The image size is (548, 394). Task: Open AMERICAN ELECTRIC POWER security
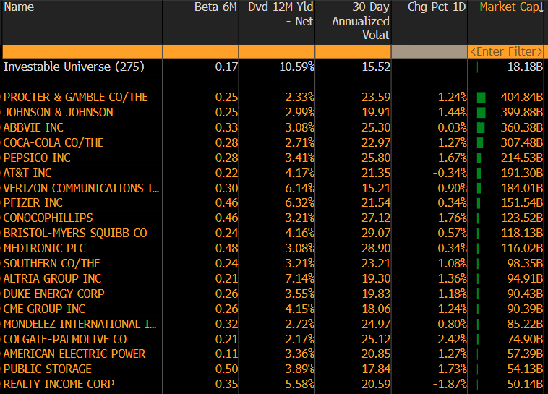[x=74, y=354]
